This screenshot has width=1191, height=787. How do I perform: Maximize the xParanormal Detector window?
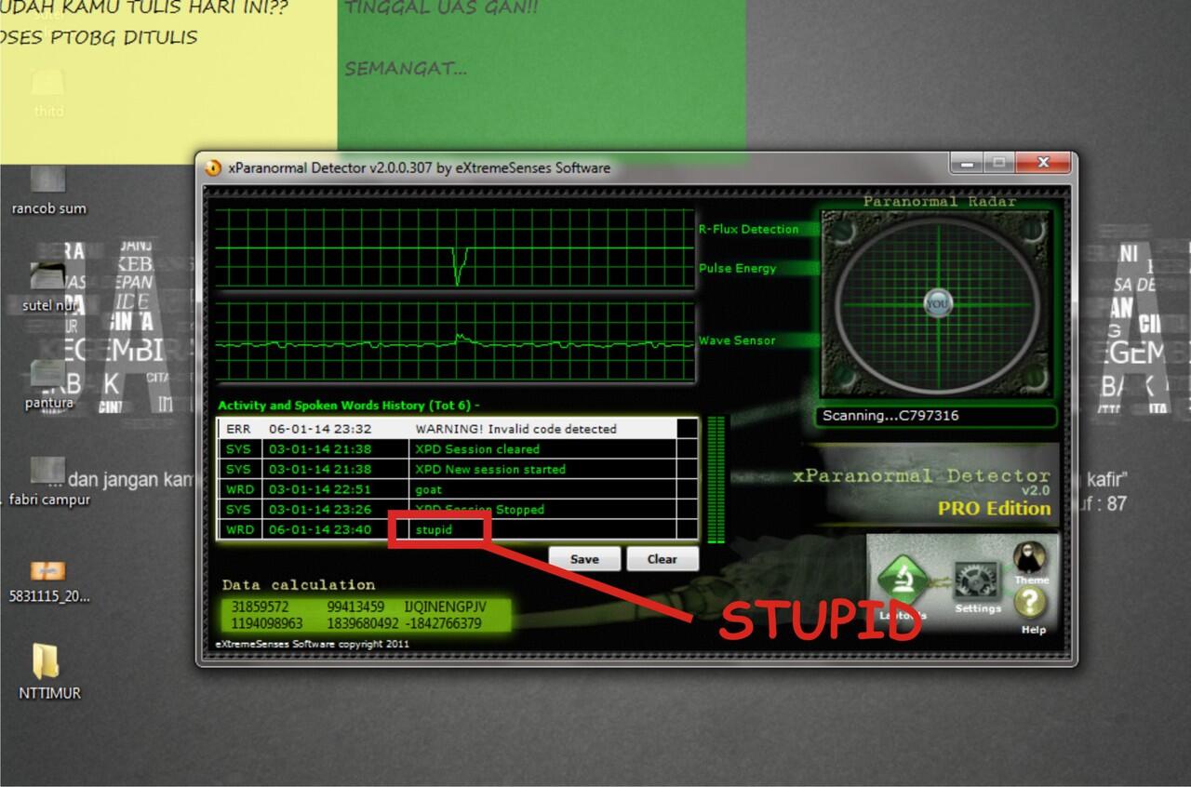998,164
